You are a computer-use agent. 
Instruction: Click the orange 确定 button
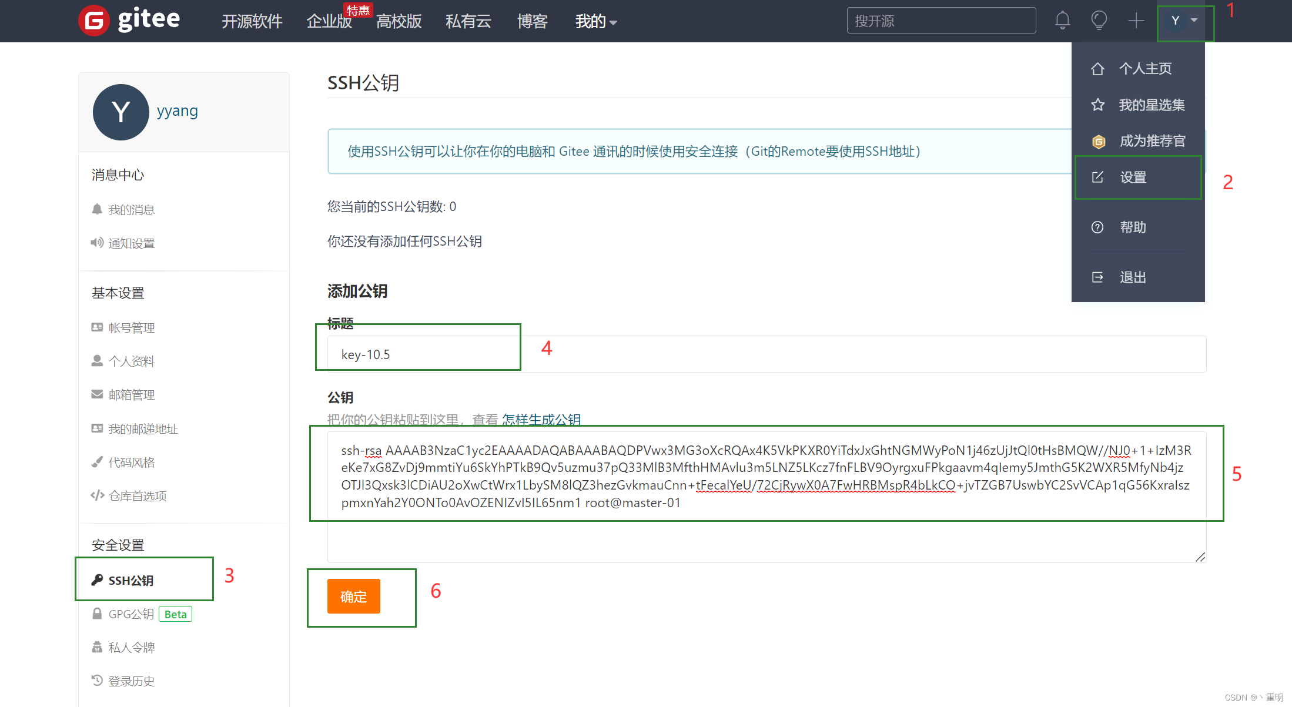coord(354,597)
